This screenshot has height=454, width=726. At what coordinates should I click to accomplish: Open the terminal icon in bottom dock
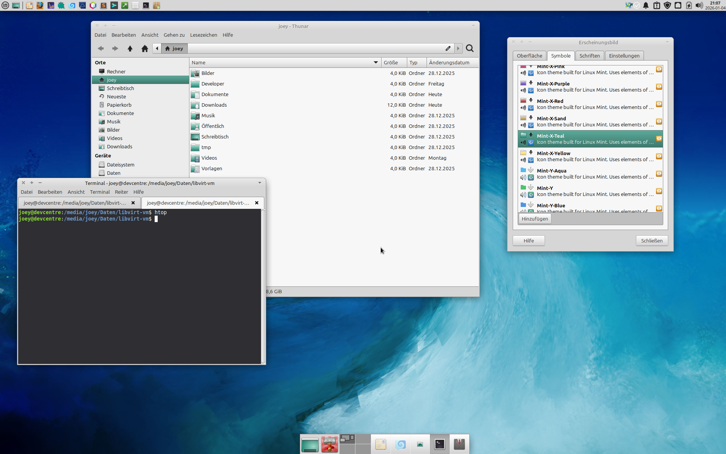point(439,444)
